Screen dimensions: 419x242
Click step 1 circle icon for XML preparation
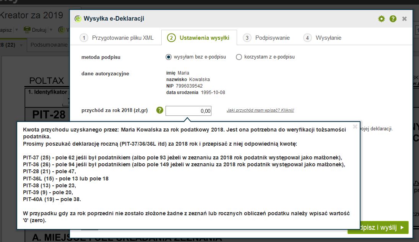tap(83, 38)
